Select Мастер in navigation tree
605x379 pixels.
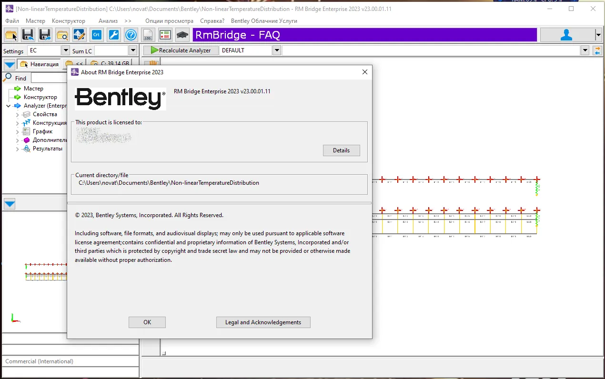33,89
